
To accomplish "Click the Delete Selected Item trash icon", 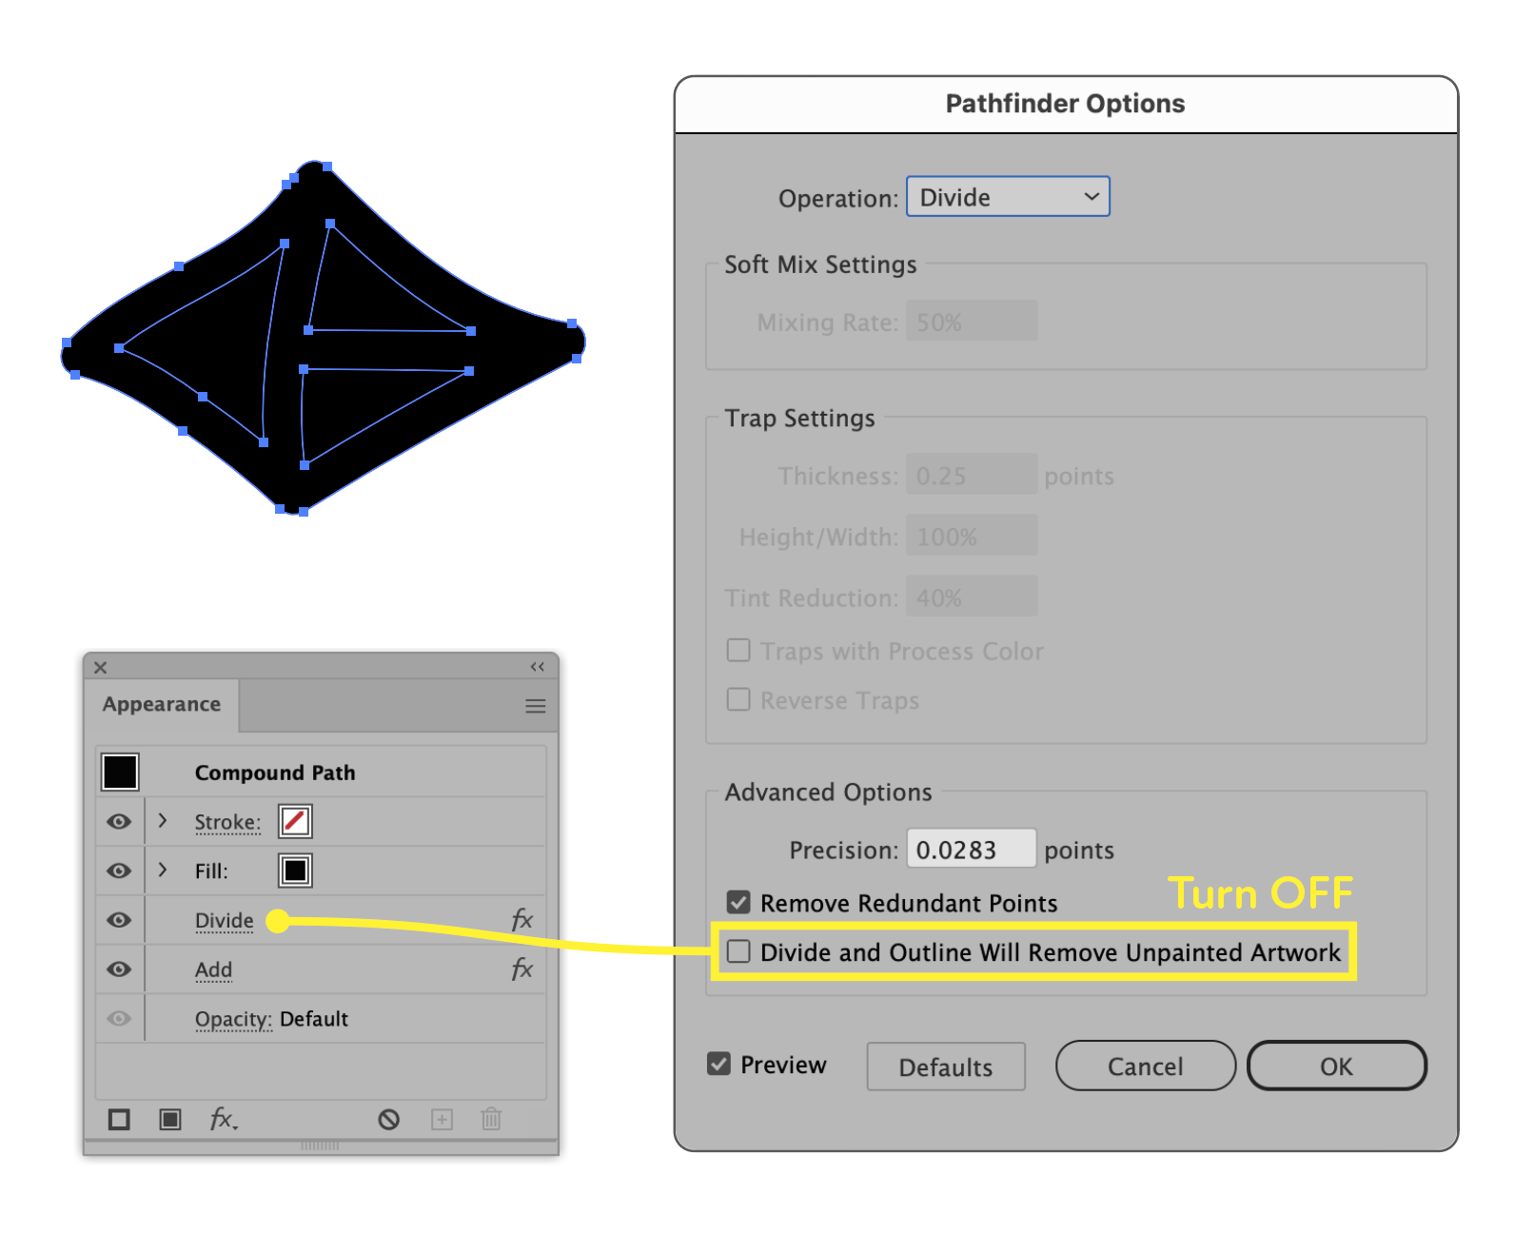I will (x=490, y=1120).
